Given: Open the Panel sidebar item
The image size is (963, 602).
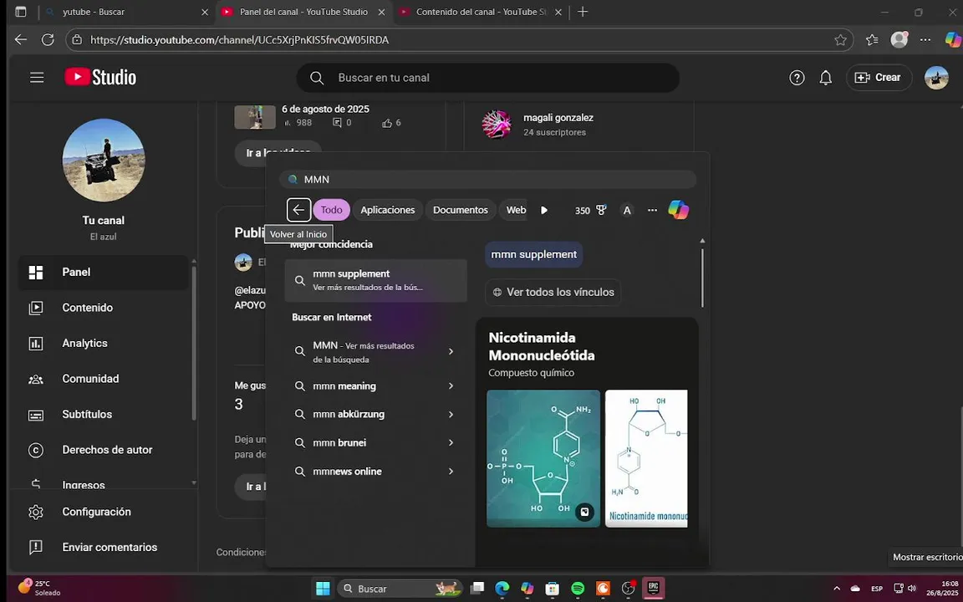Looking at the screenshot, I should coord(103,272).
